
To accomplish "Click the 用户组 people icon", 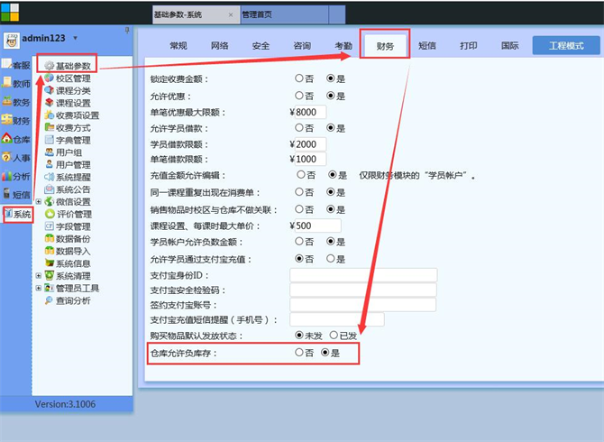I will (49, 152).
